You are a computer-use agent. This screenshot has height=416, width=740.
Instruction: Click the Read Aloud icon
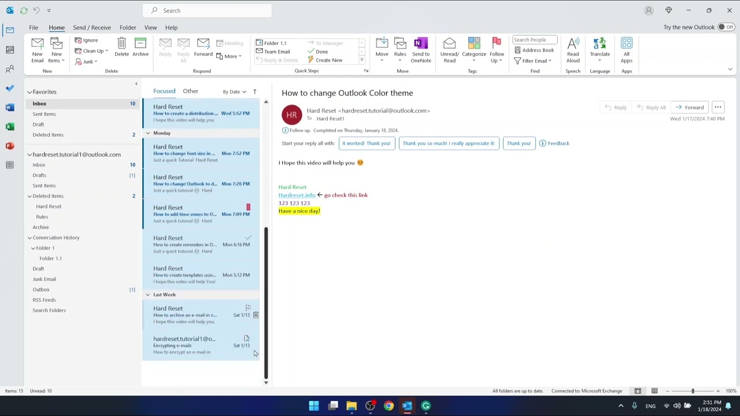tap(573, 44)
